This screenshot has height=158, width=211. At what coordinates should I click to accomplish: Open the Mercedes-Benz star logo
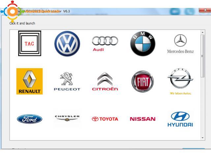click(x=180, y=44)
